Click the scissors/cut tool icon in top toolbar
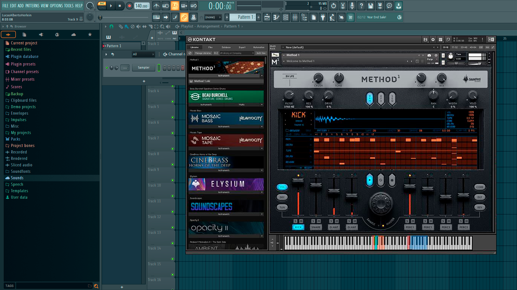The height and width of the screenshot is (290, 517). (x=343, y=6)
